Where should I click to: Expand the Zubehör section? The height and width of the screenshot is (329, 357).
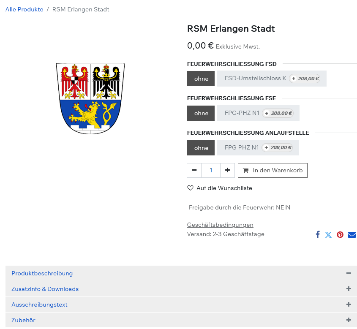[x=348, y=320]
